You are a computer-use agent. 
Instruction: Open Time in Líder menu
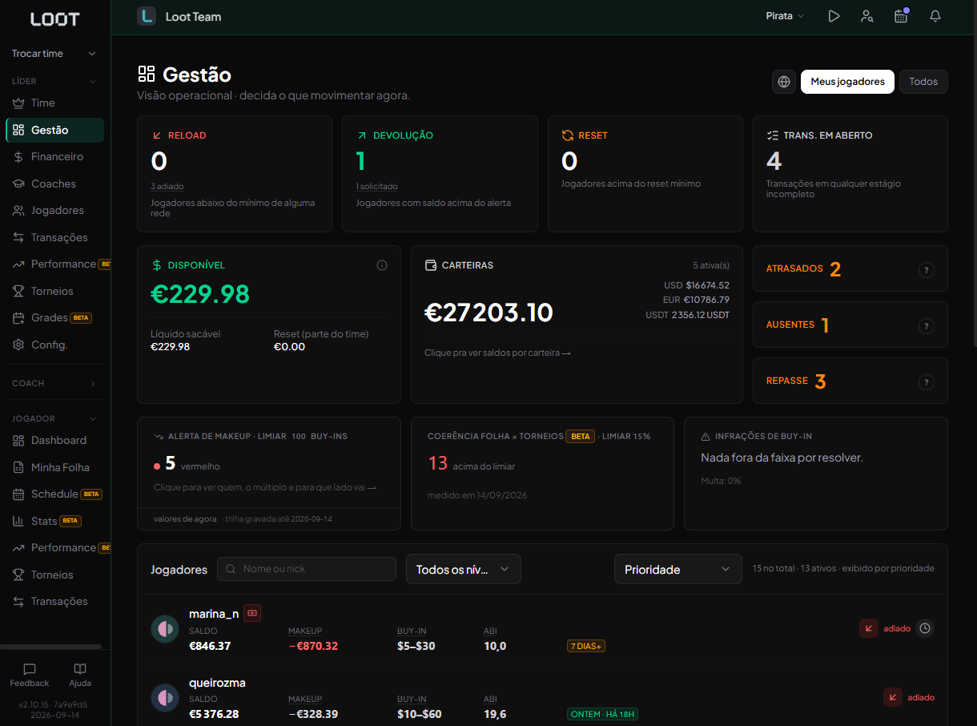point(54,103)
